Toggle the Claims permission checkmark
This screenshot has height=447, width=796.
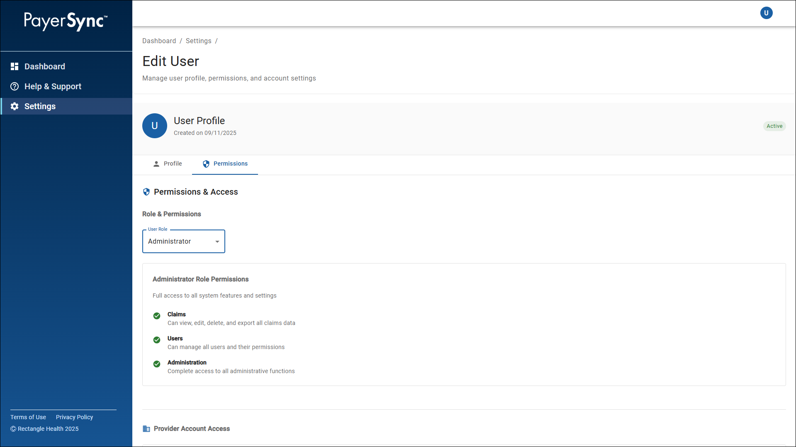point(157,316)
